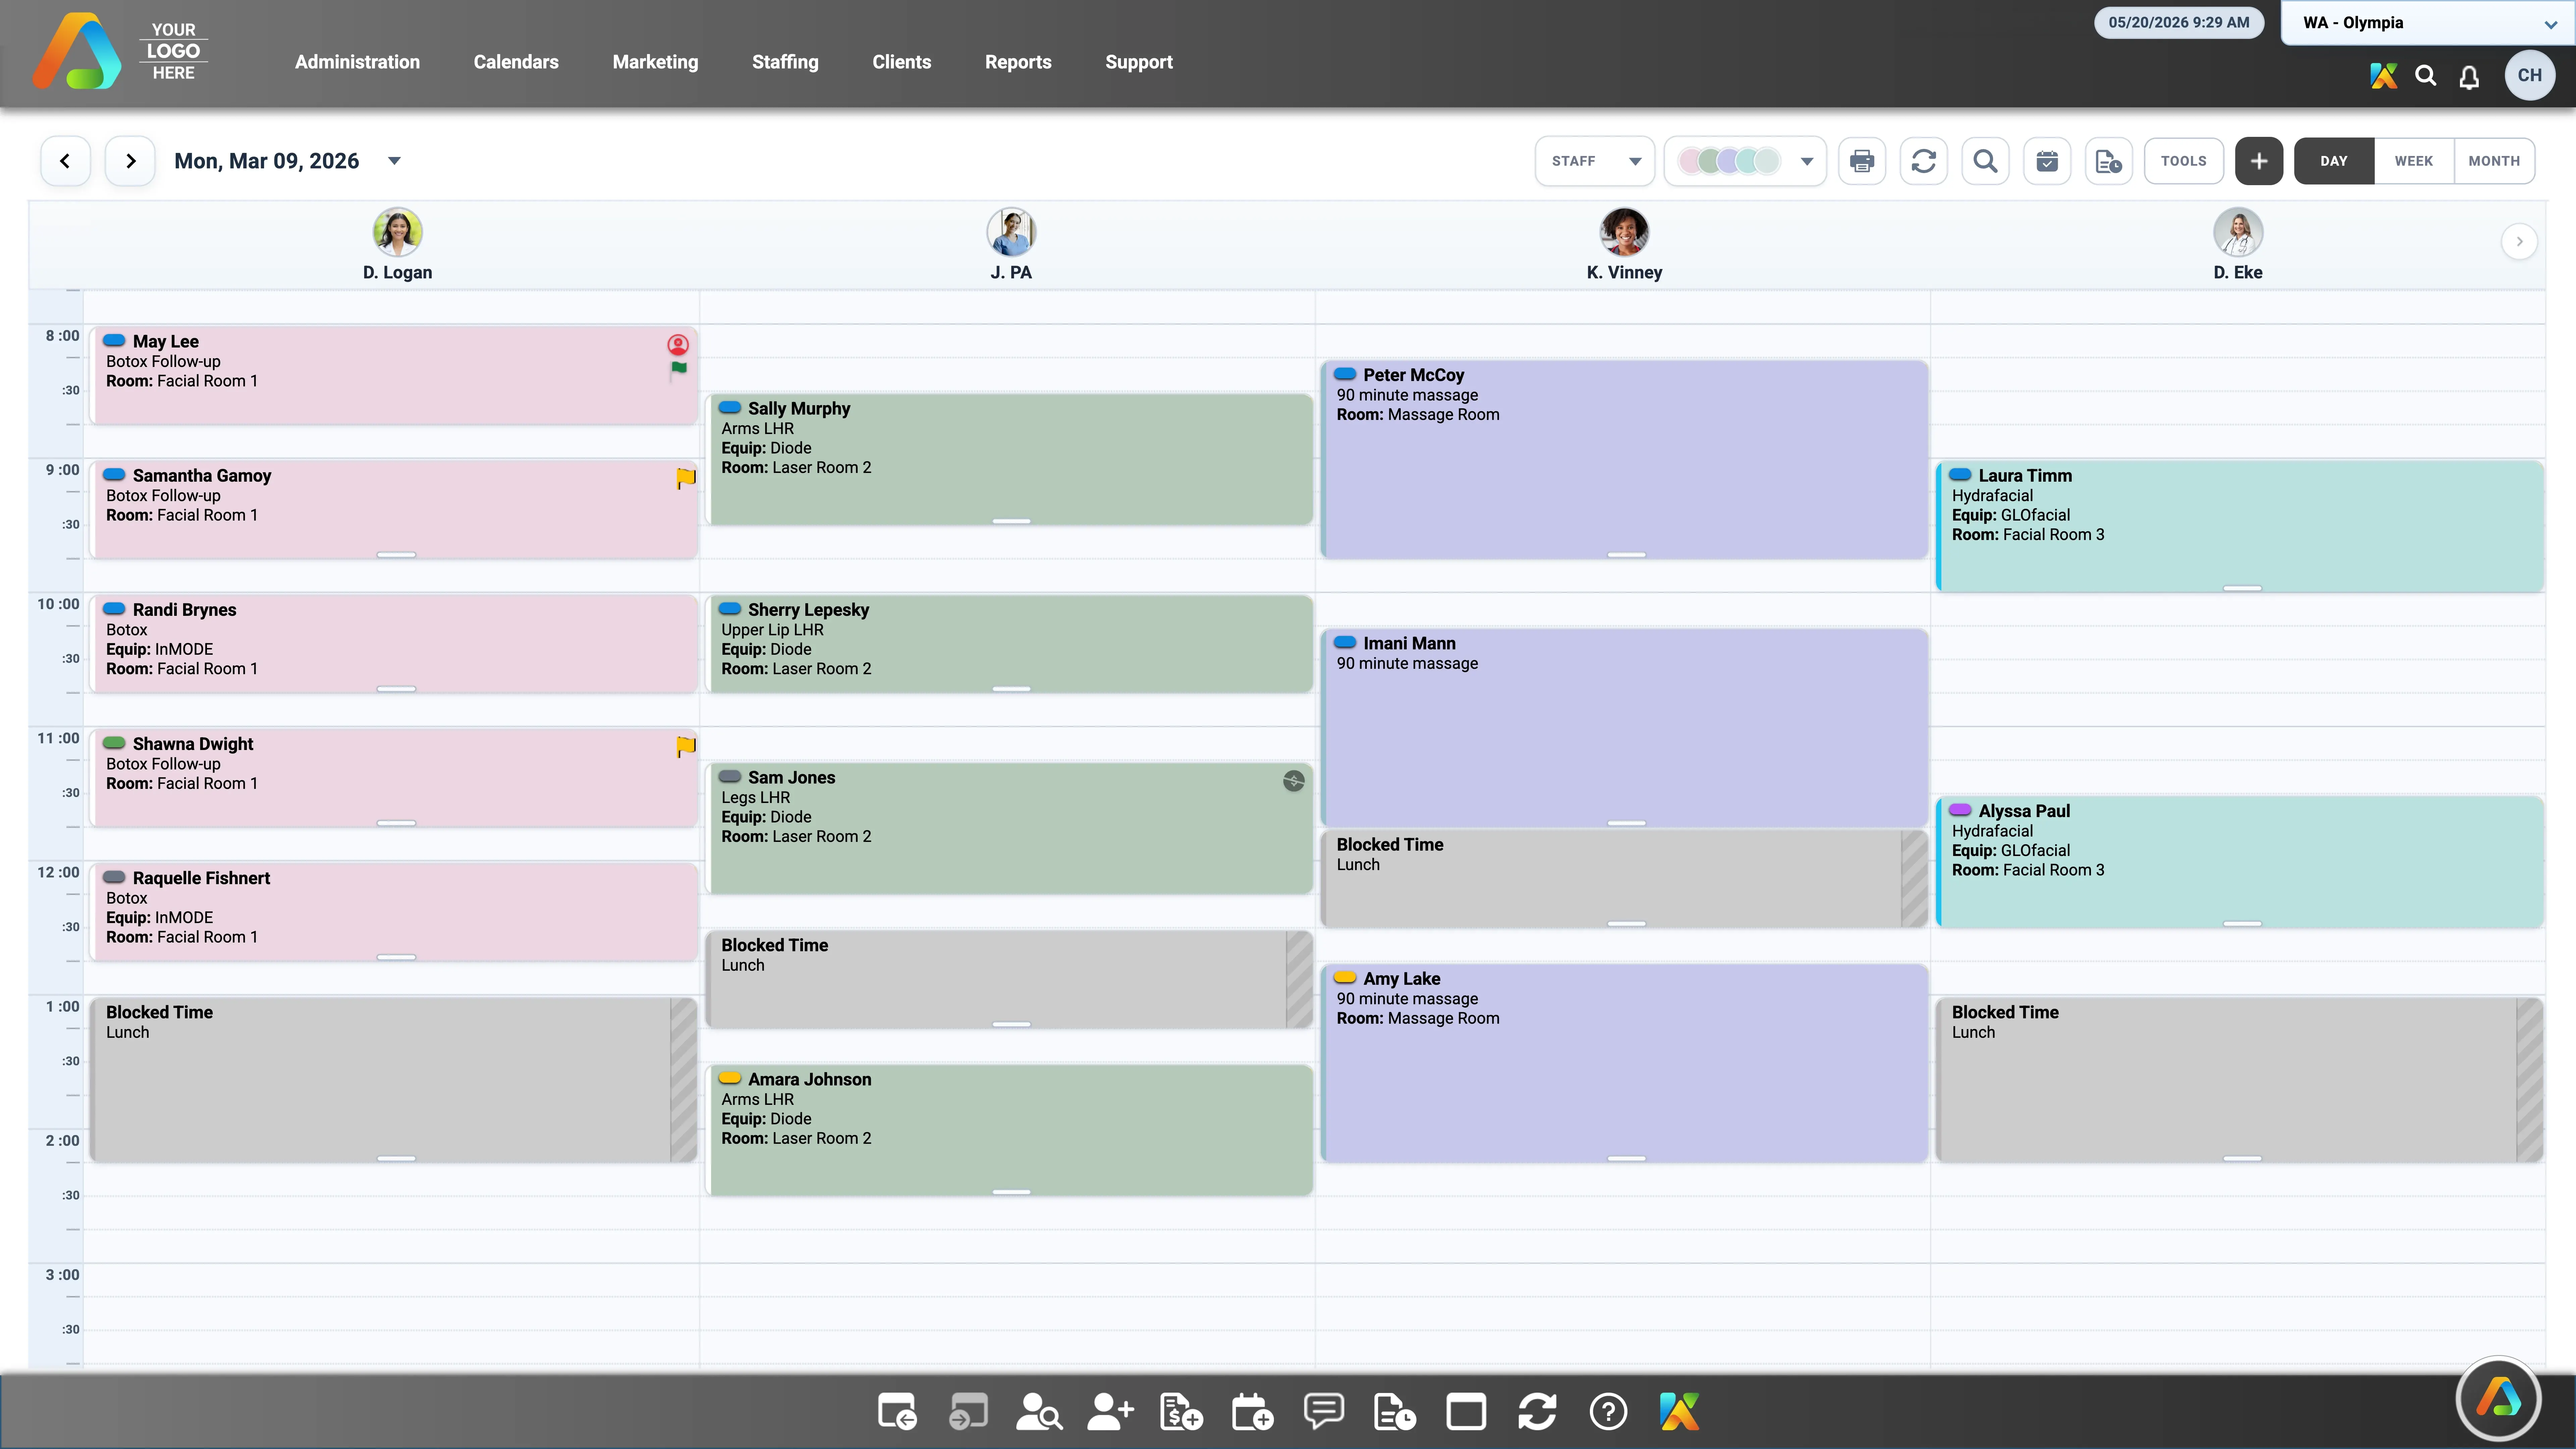Open the document clock icon in bottom bar
This screenshot has width=2576, height=1449.
[x=1395, y=1412]
